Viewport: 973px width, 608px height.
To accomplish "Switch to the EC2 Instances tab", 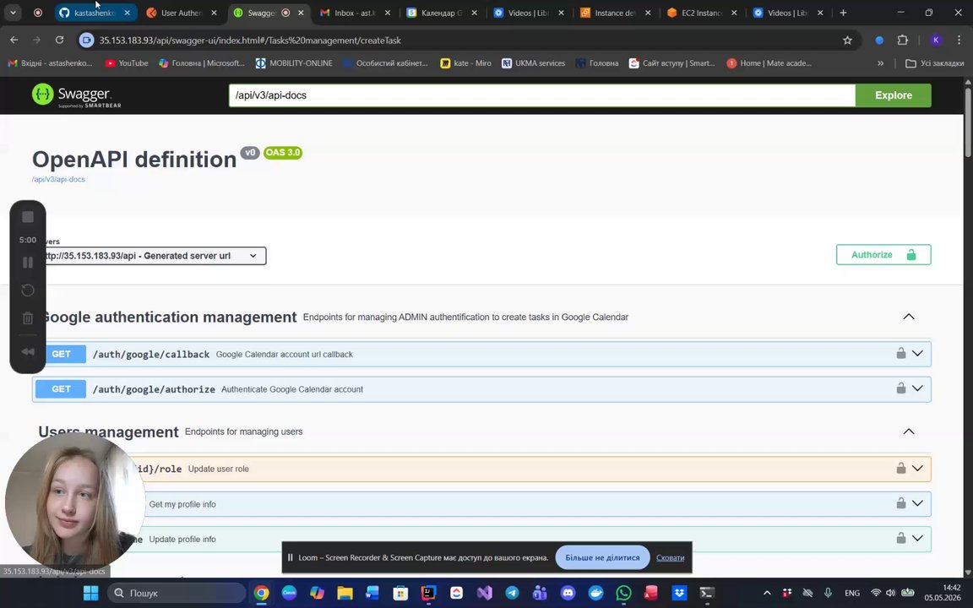I will (703, 13).
